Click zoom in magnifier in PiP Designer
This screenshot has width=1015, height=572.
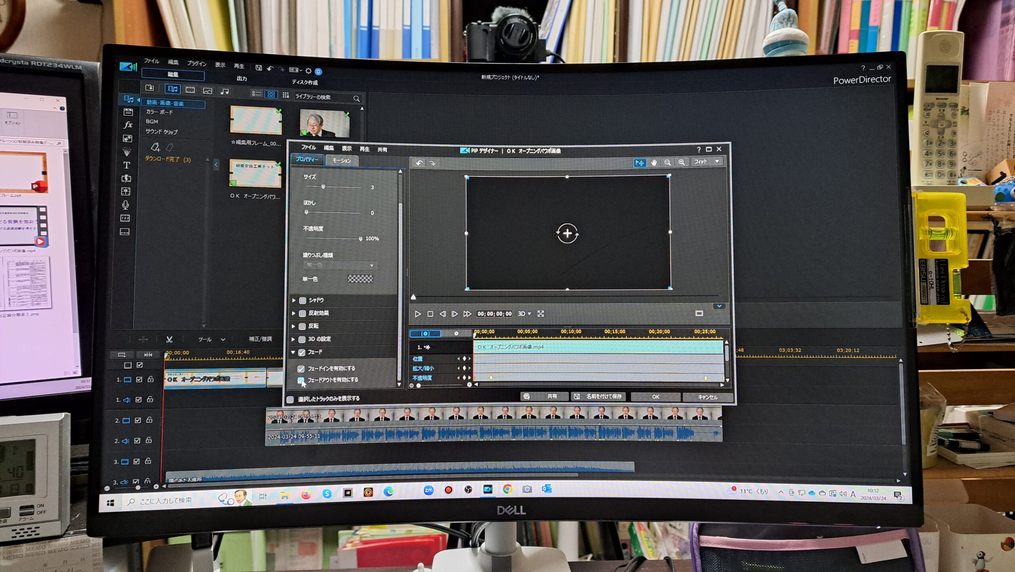[x=682, y=162]
